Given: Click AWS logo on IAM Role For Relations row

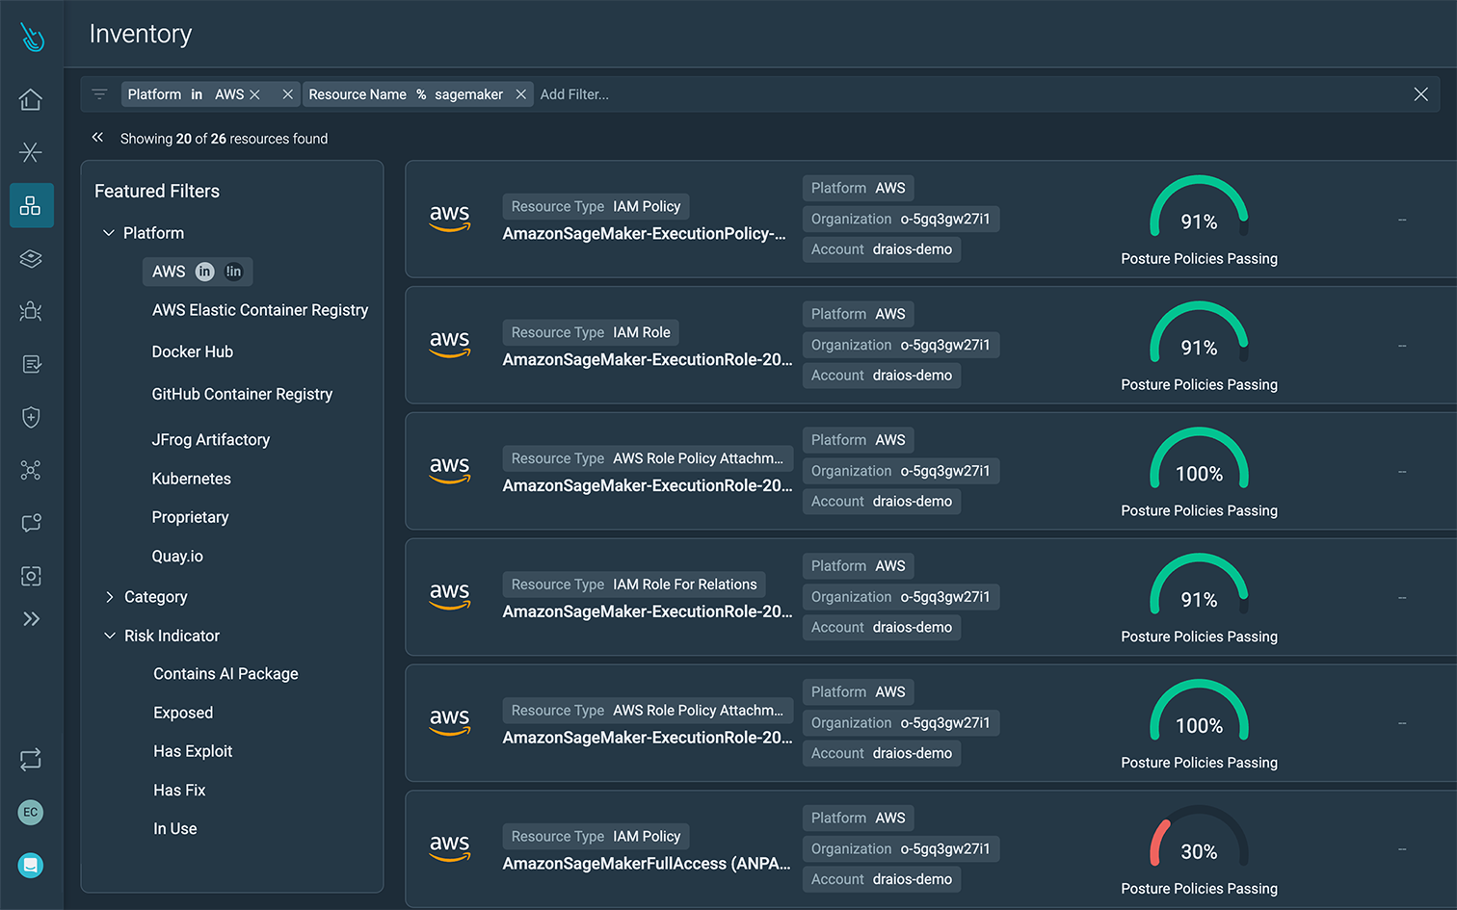Looking at the screenshot, I should (450, 594).
